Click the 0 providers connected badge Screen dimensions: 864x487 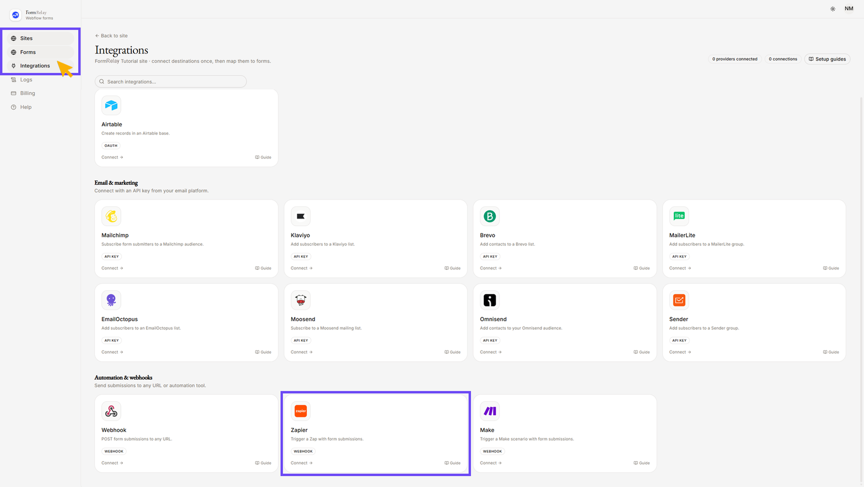(x=734, y=59)
